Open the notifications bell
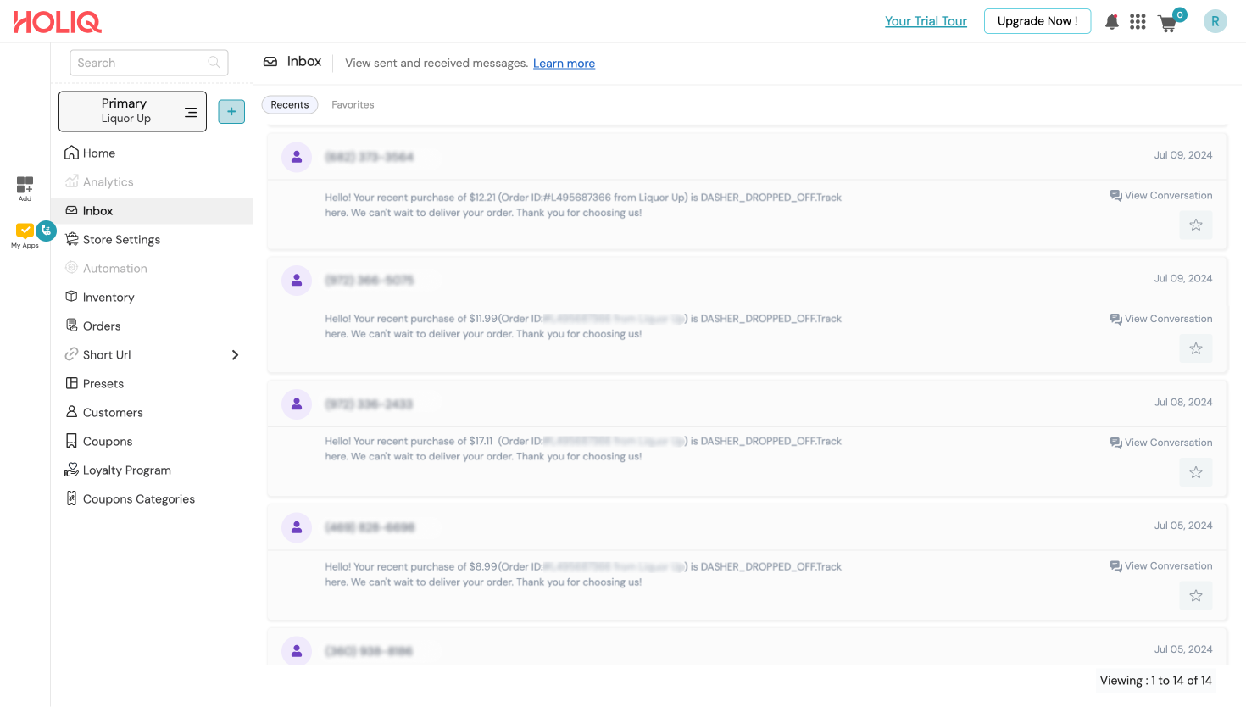The width and height of the screenshot is (1246, 707). (x=1112, y=22)
